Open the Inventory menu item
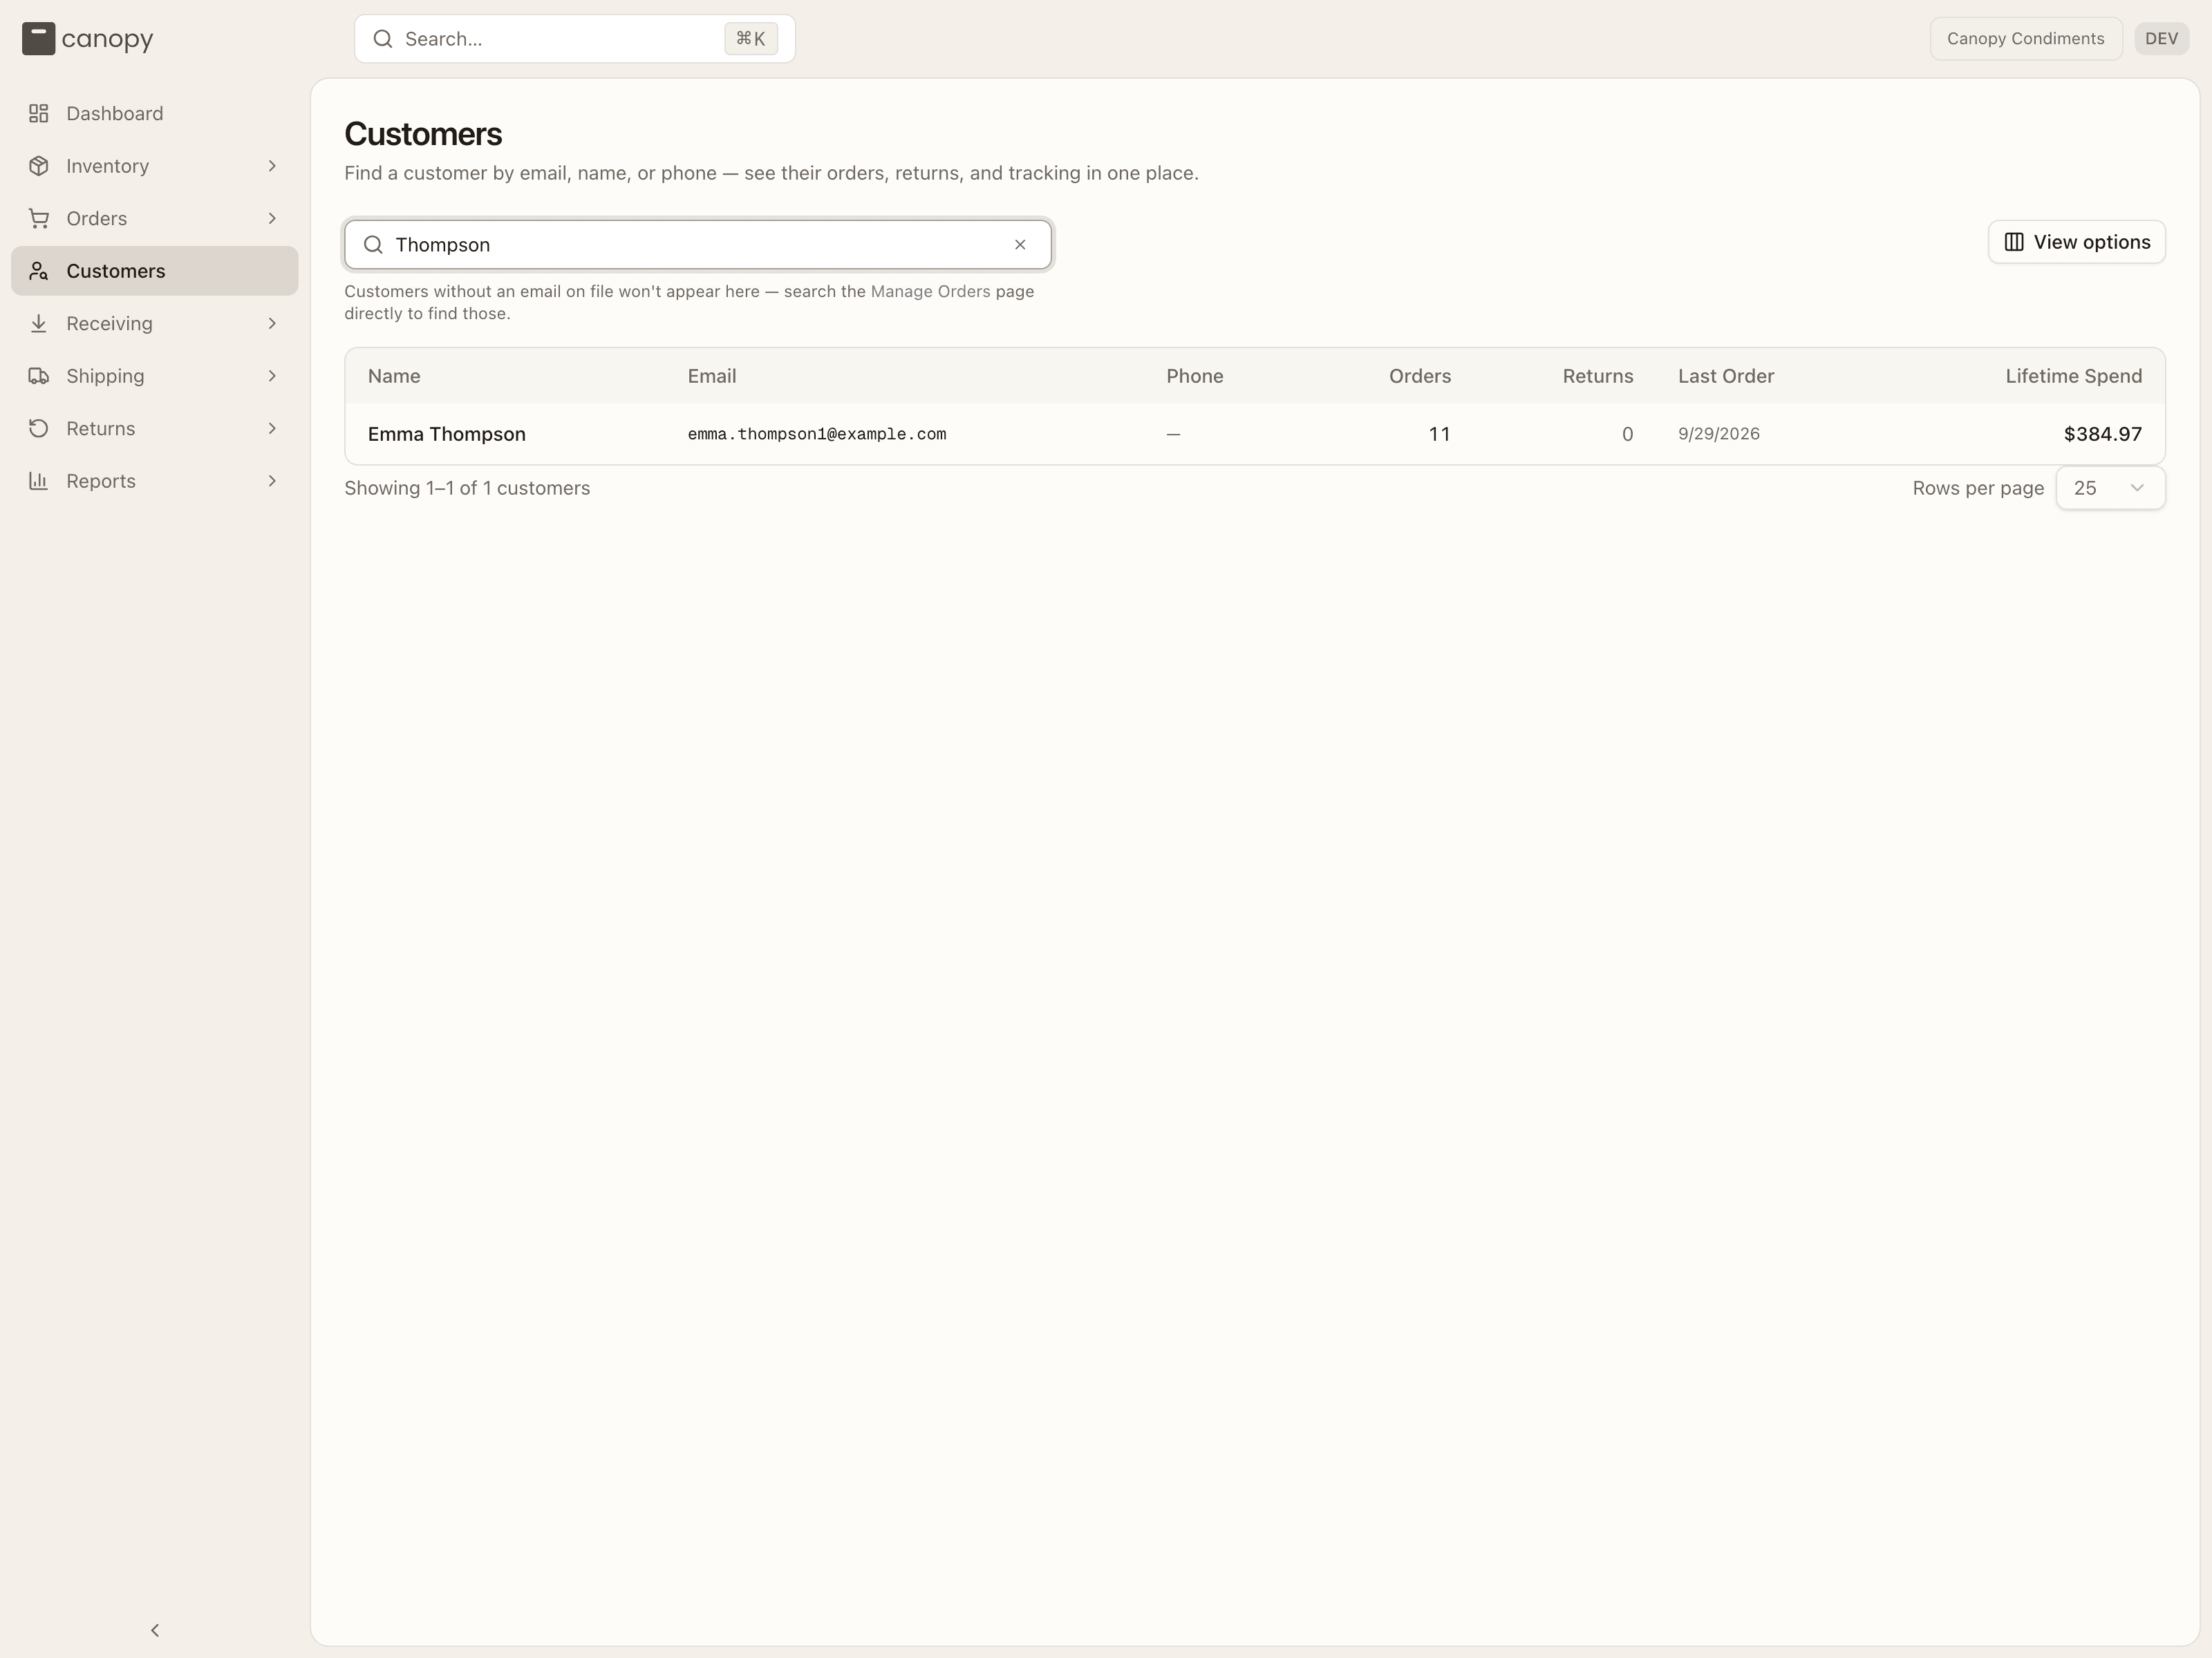 pyautogui.click(x=155, y=166)
